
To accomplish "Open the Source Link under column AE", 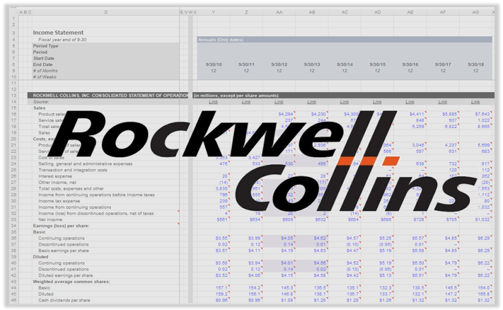I will (x=410, y=102).
